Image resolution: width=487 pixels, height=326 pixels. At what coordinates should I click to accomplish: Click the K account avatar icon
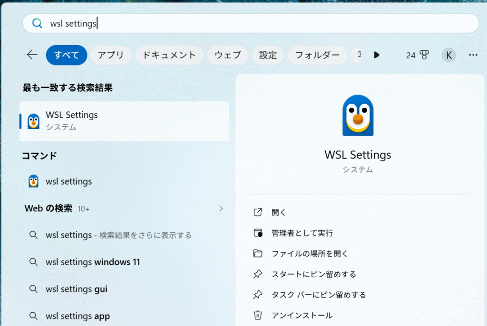[x=448, y=55]
